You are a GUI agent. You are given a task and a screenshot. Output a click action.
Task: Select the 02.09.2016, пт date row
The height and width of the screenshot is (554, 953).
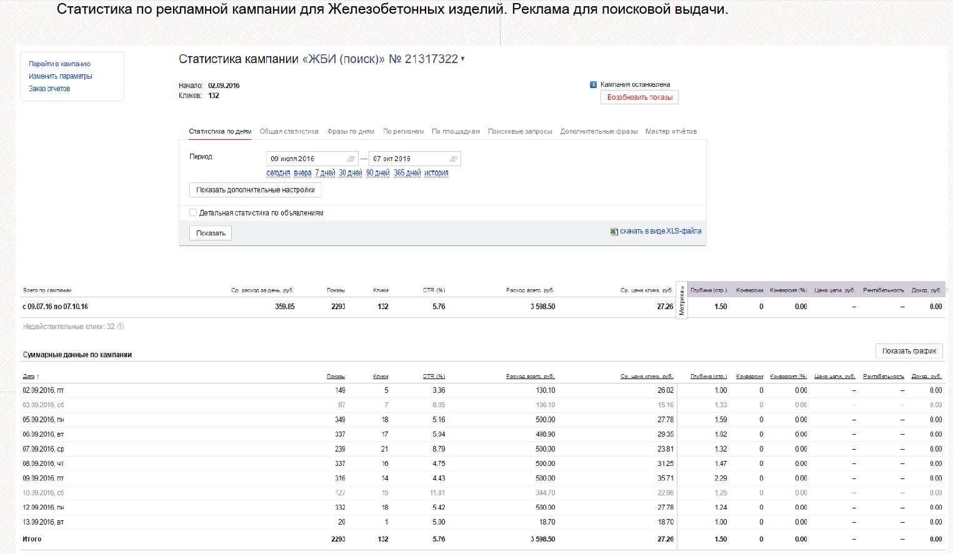point(482,390)
